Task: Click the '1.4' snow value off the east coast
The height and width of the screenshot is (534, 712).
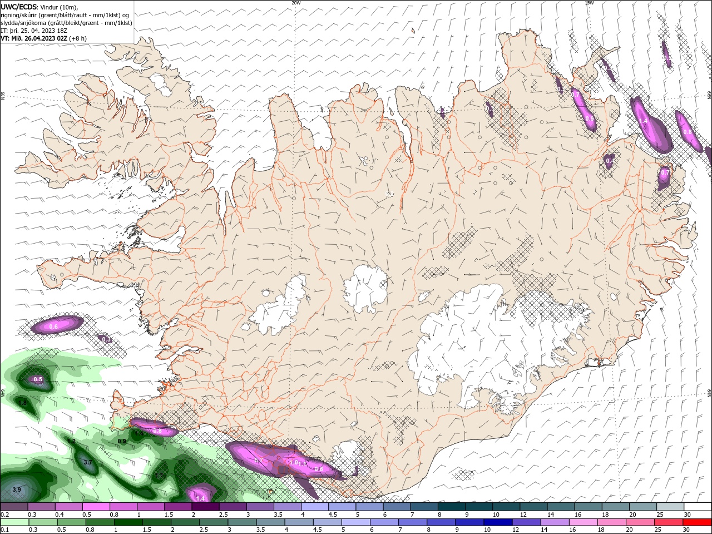Action: click(x=644, y=121)
